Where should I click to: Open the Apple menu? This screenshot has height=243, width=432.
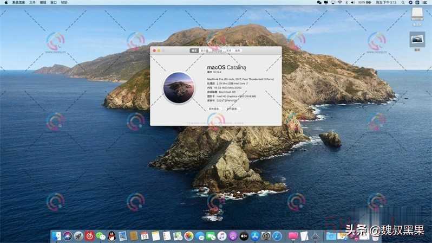pos(6,2)
